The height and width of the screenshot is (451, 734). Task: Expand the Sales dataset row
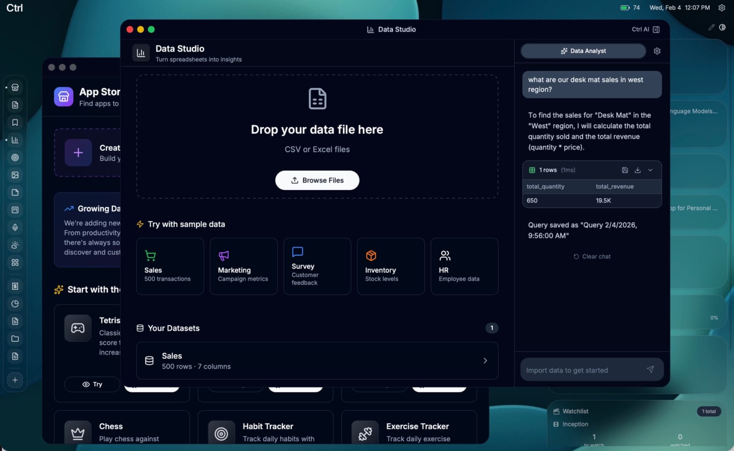(485, 360)
